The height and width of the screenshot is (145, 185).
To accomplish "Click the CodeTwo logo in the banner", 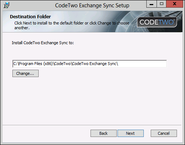I will tap(157, 22).
